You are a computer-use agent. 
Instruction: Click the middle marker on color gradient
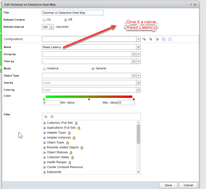[89, 99]
